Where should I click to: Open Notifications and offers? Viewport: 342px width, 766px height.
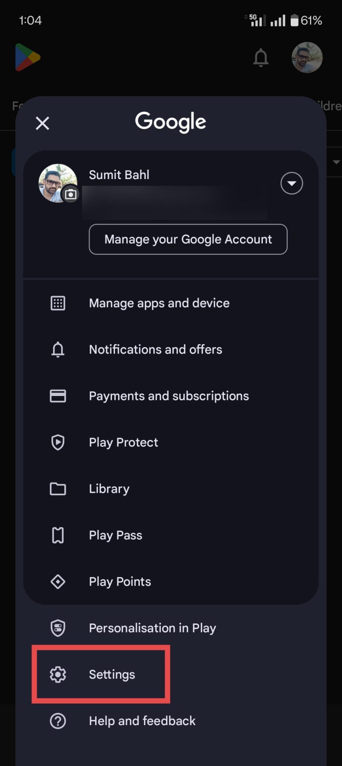click(x=155, y=350)
